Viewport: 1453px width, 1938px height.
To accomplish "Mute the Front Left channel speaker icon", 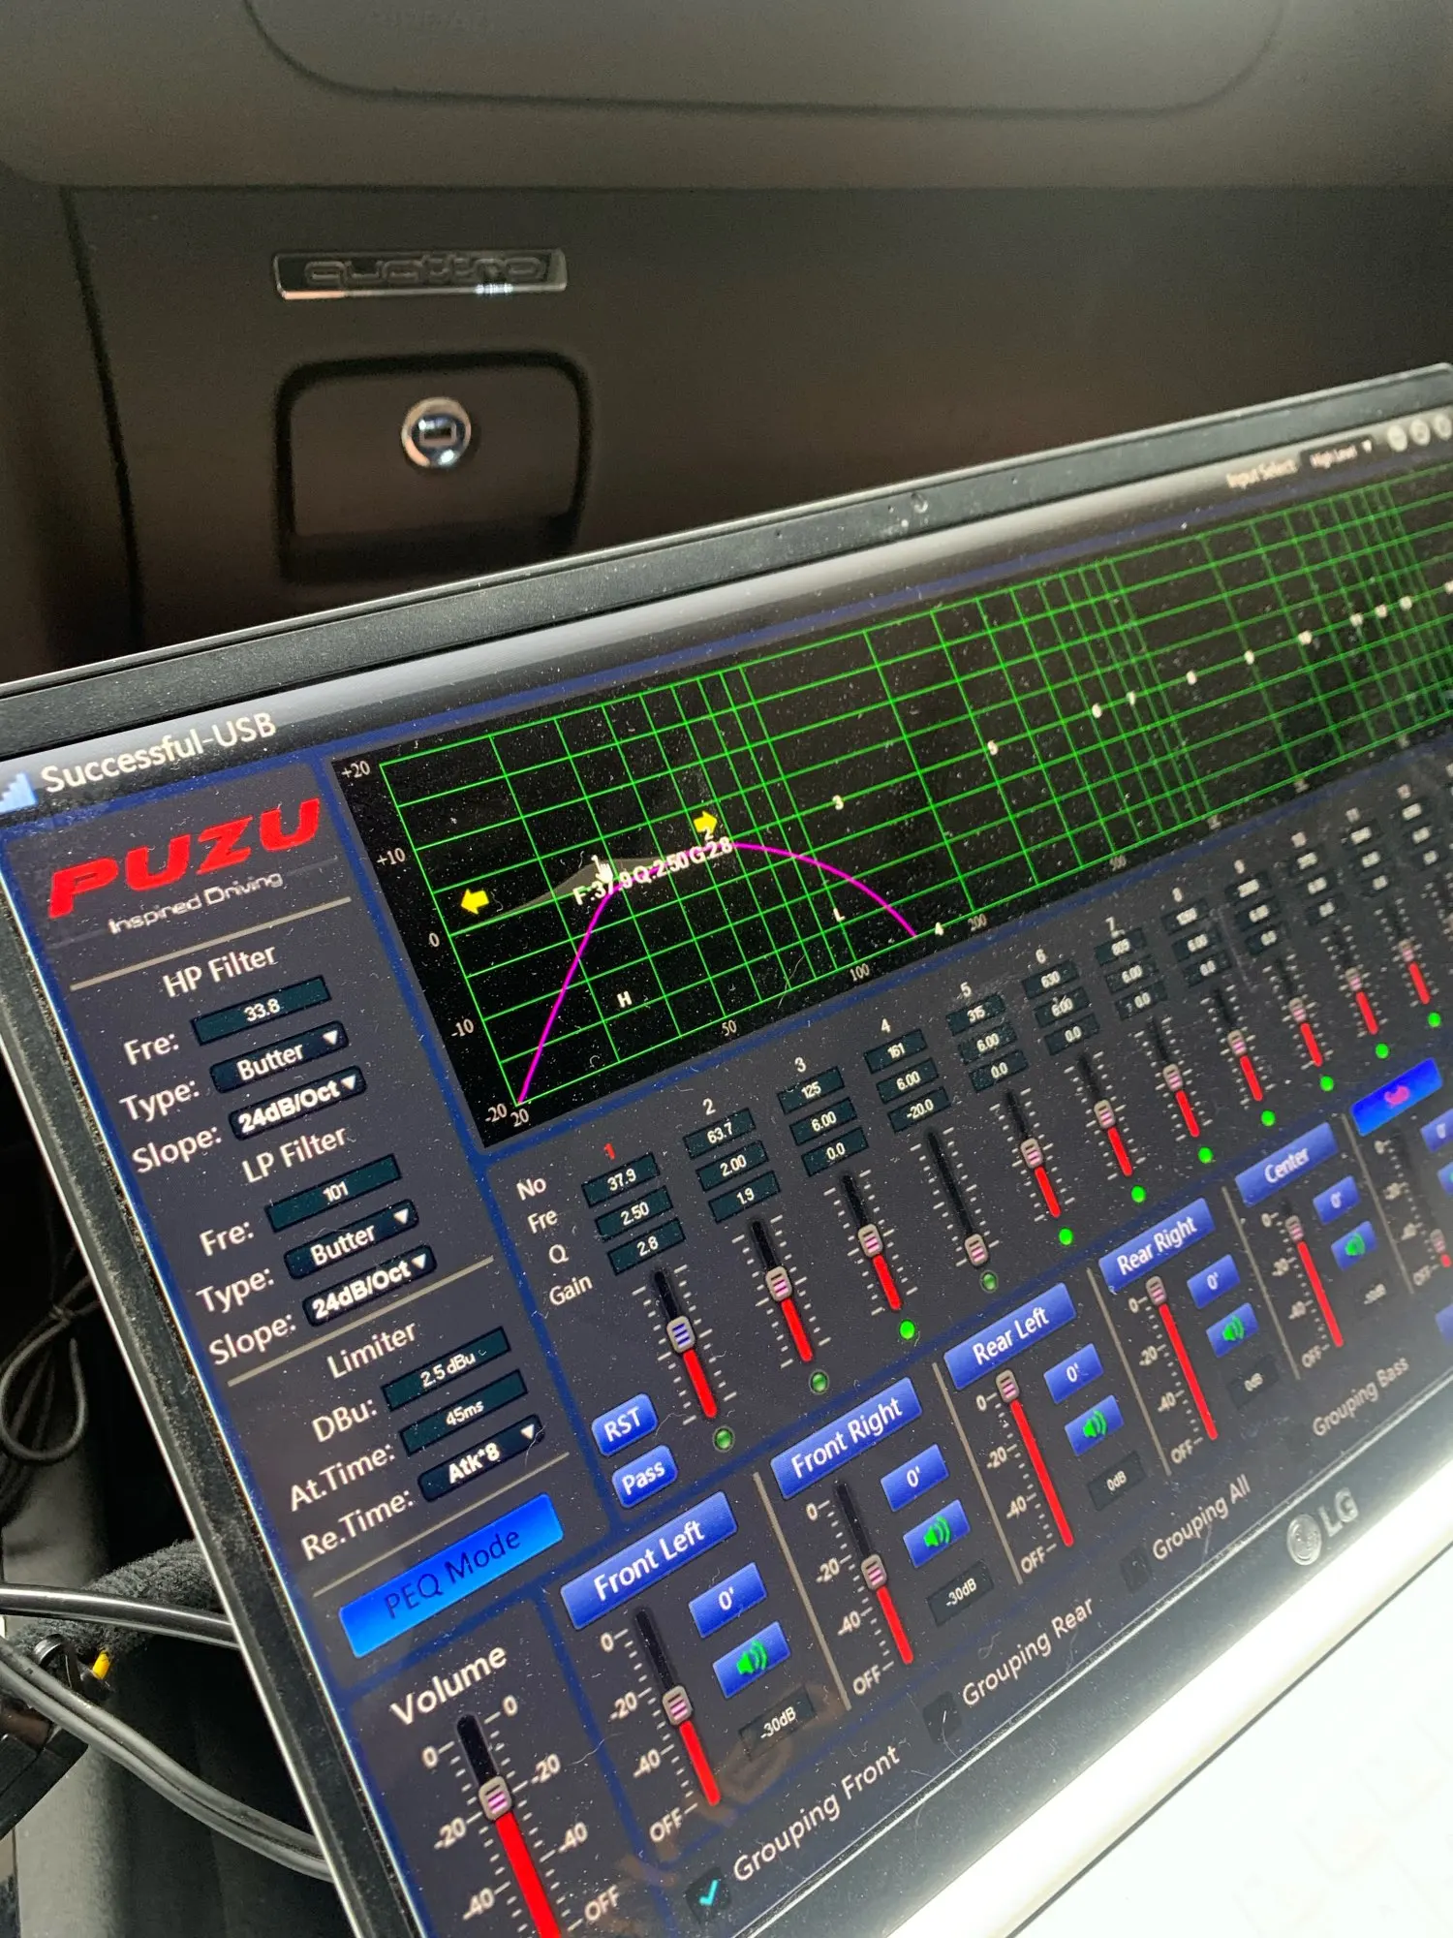I will [751, 1659].
